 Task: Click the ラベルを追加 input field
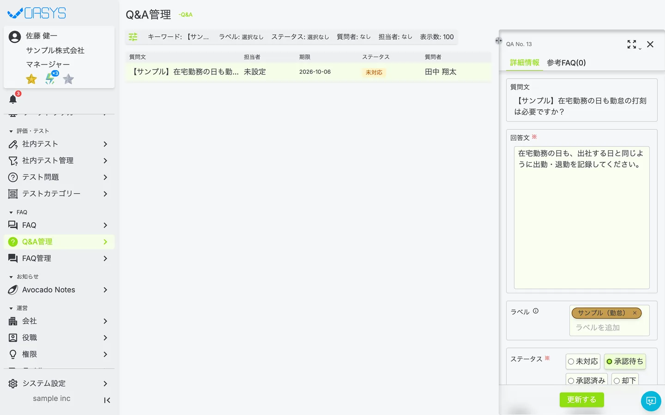(610, 327)
